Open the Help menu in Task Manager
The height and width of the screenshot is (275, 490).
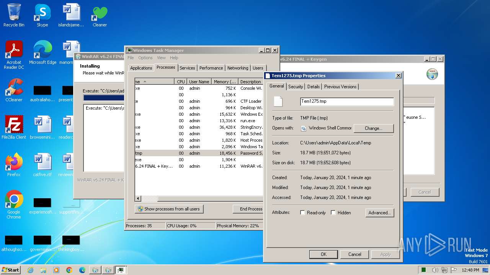(174, 58)
